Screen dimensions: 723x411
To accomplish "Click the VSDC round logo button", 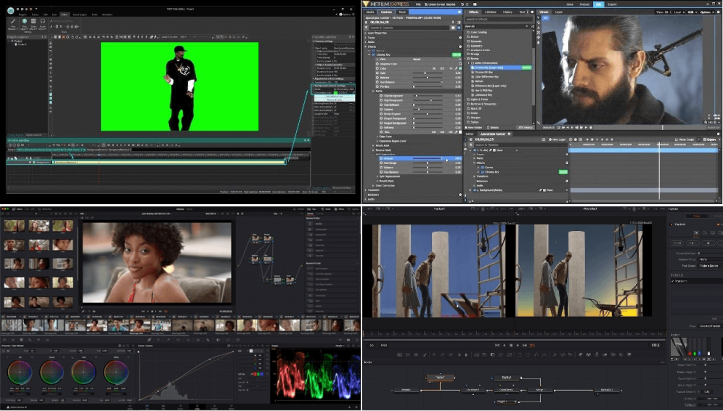I will pyautogui.click(x=11, y=11).
